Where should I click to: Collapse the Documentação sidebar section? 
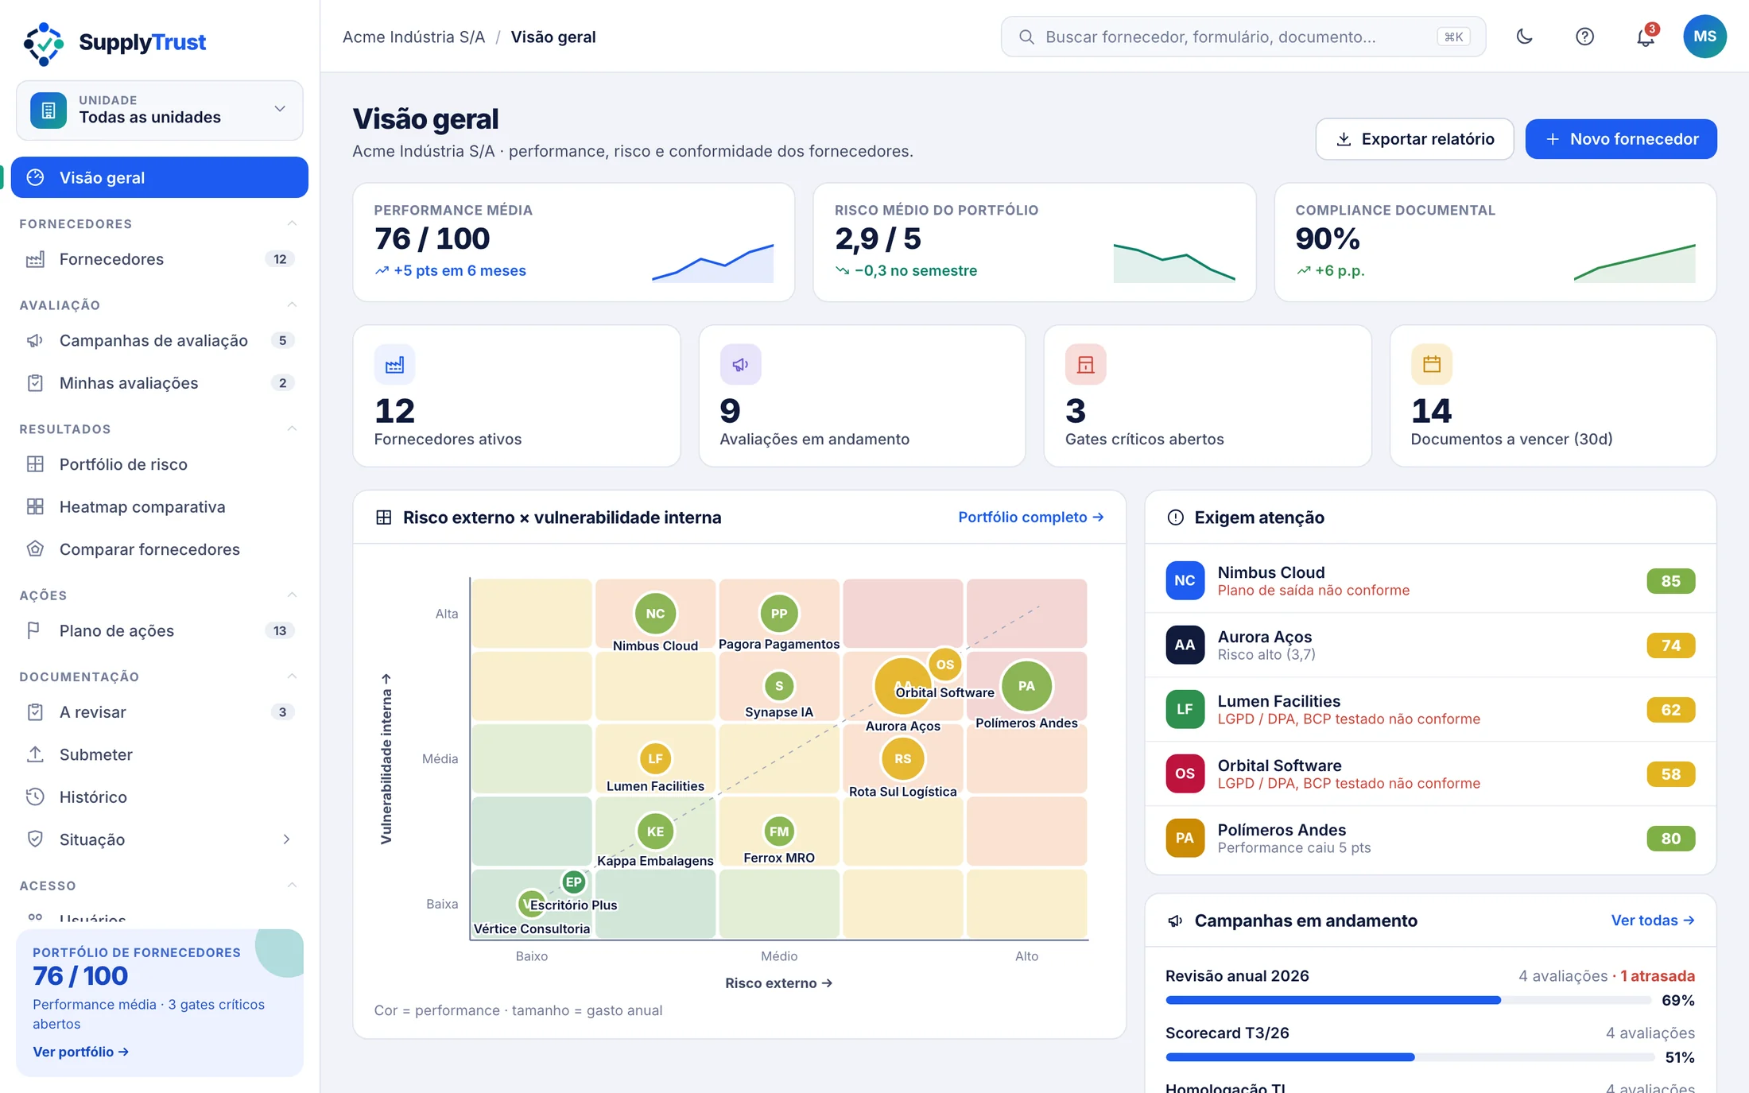292,676
